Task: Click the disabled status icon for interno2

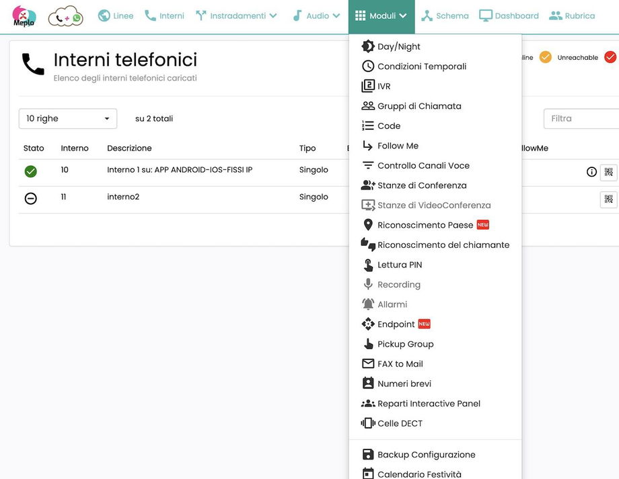Action: tap(30, 198)
